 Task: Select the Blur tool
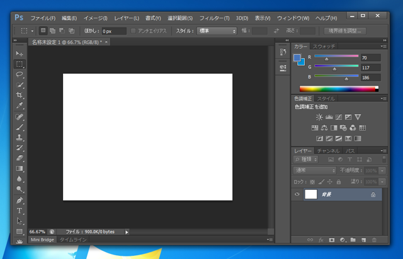(x=20, y=179)
